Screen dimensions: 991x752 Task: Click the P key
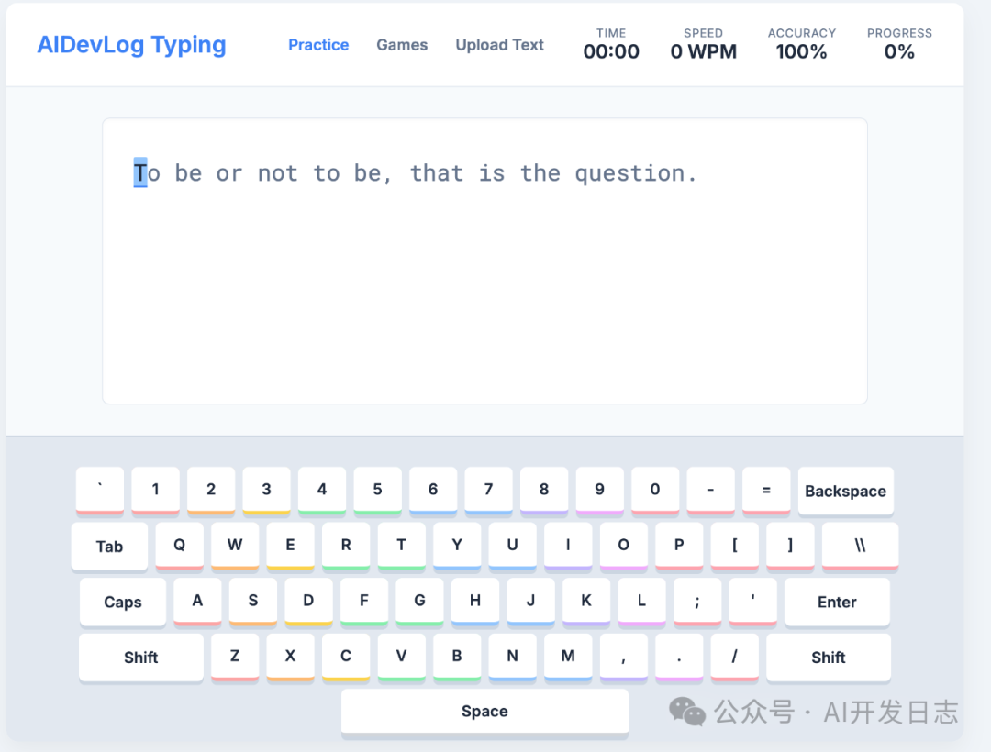click(679, 547)
